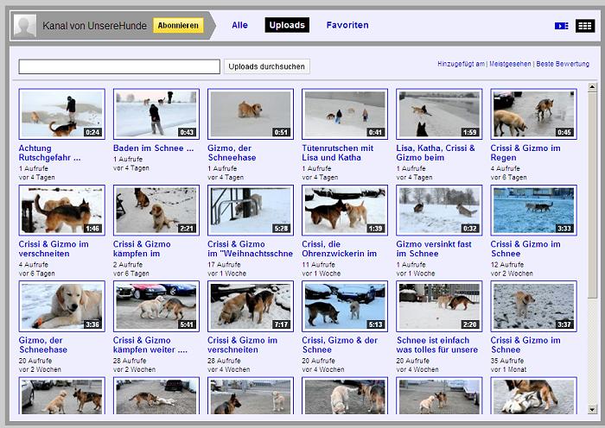Open the 0:51 Gizmo Schneehase thumbnail

(251, 114)
